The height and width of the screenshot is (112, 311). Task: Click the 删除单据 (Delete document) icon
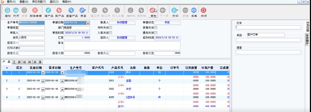pyautogui.click(x=35, y=10)
